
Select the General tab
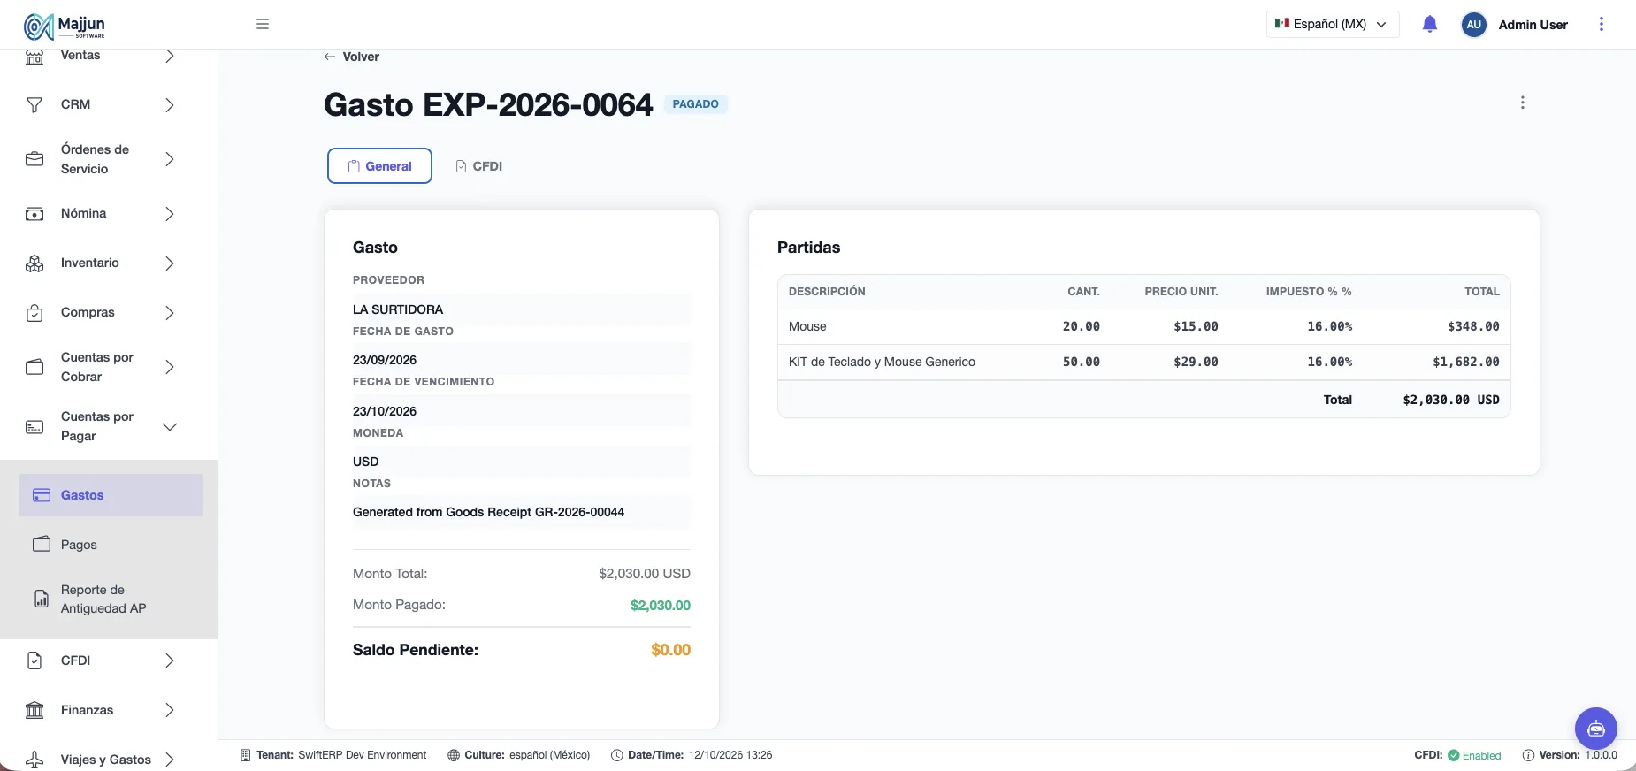379,166
